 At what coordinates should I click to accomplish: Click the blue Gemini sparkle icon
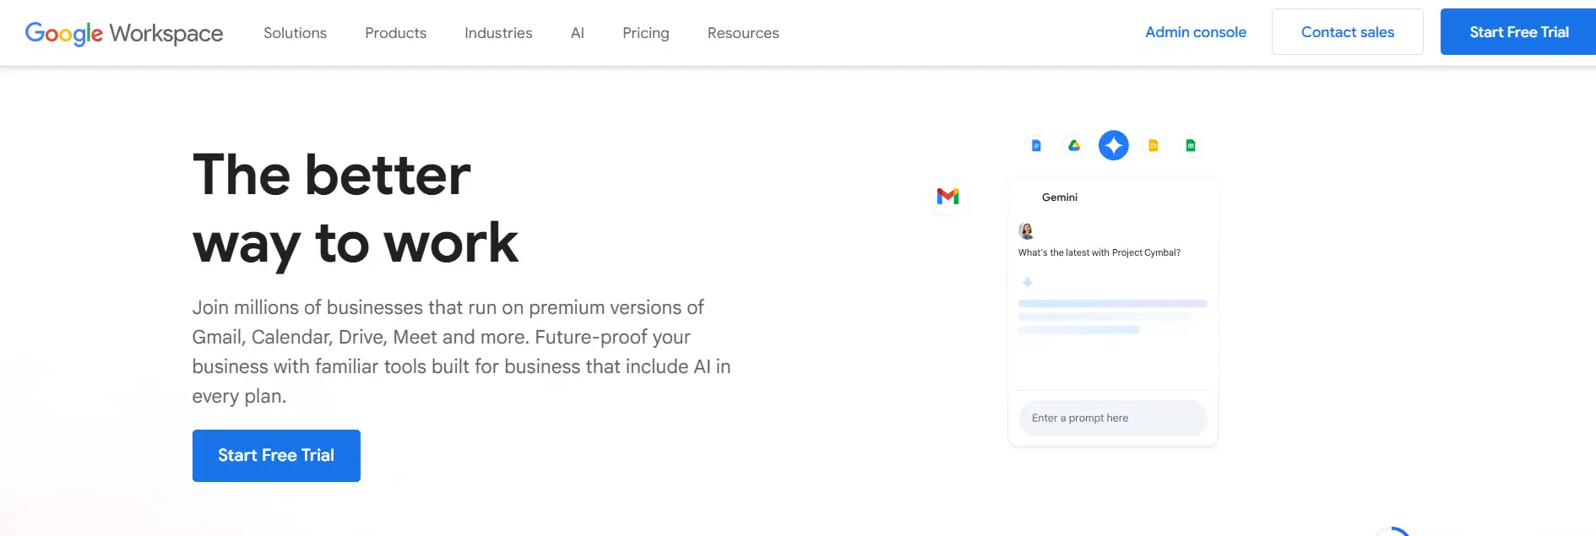1114,145
